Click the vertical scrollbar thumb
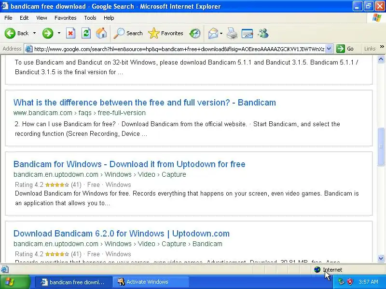 (381, 147)
